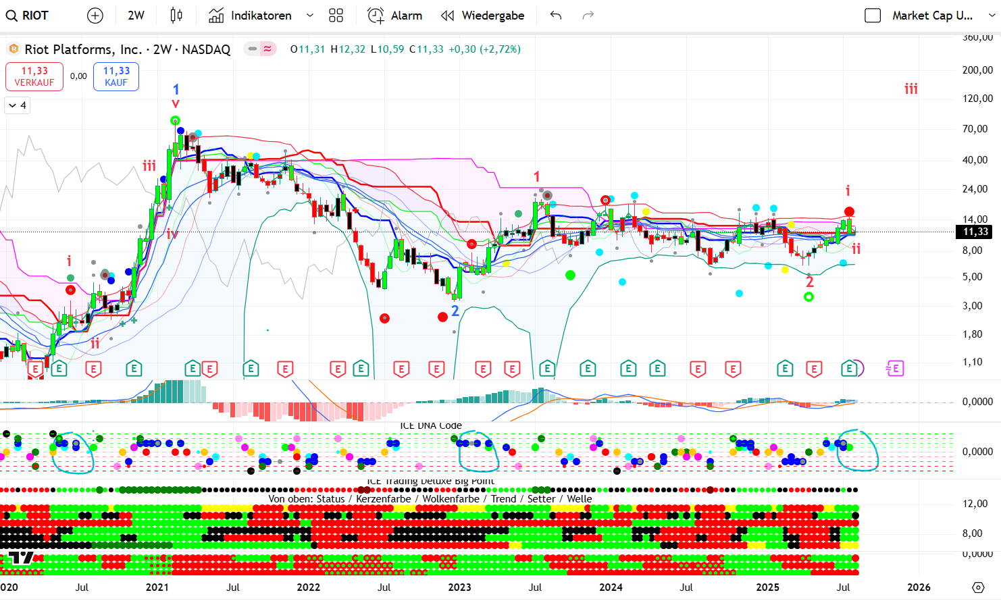This screenshot has height=601, width=1001.
Task: Click the current price label 11,33
Action: coord(975,232)
